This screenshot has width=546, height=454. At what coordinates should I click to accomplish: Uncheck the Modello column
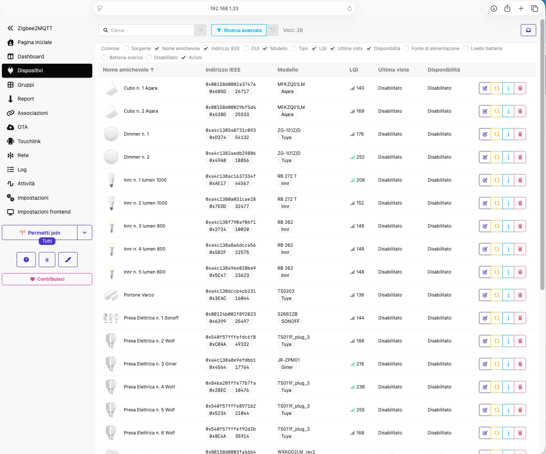[265, 48]
